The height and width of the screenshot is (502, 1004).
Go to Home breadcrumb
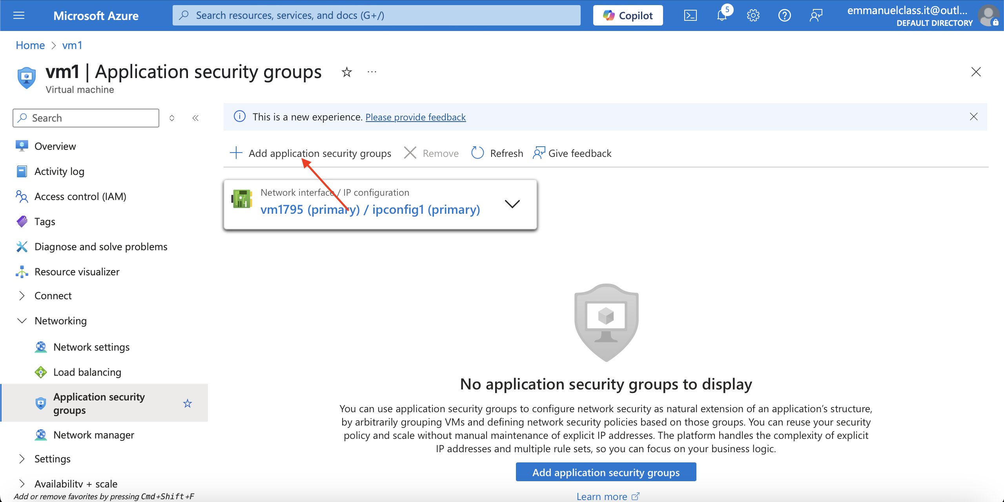click(30, 45)
